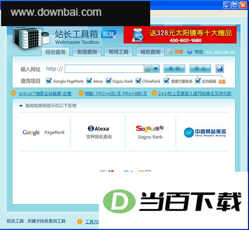Screen dimensions: 249x230
Task: Open the 明链! PR2=4元/月 link
Action: pyautogui.click(x=116, y=94)
